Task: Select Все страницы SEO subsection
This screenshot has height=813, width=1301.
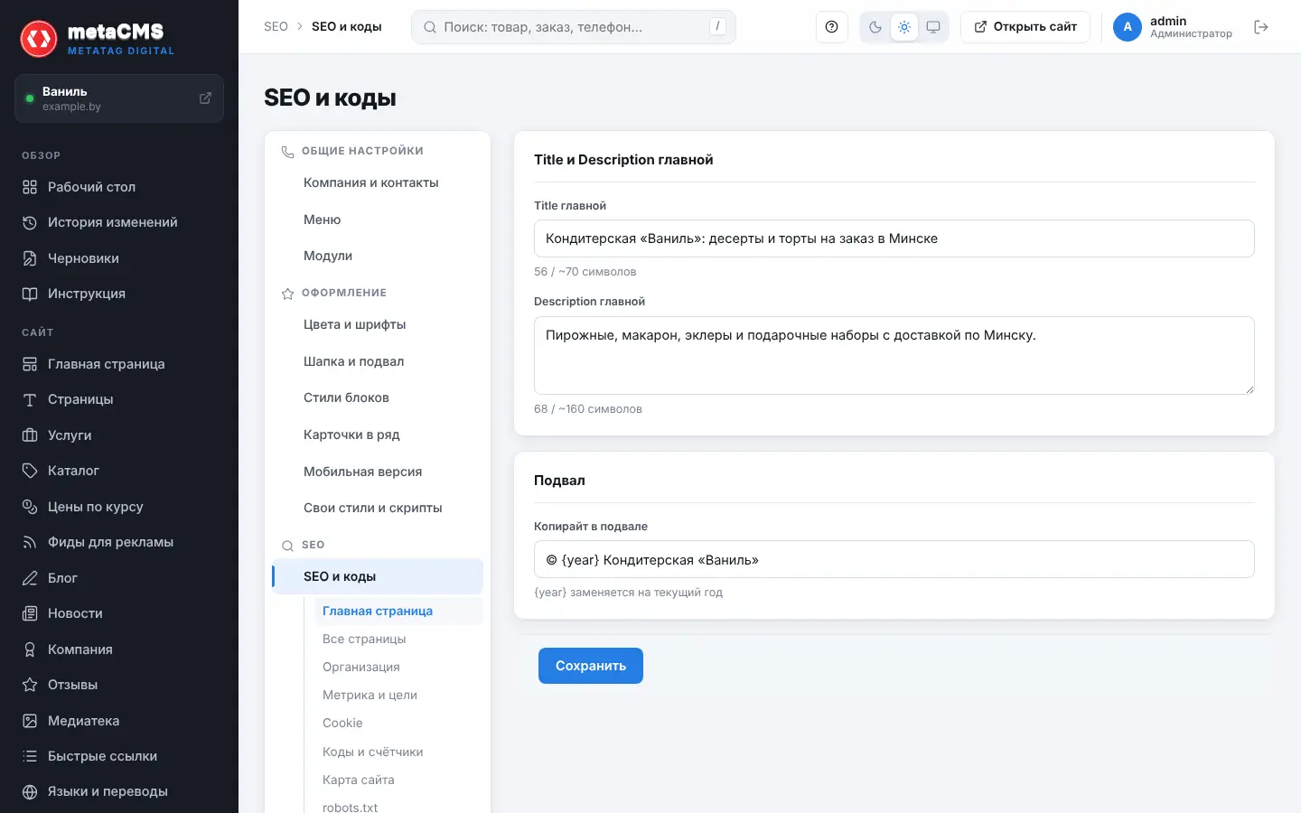Action: pos(398,639)
